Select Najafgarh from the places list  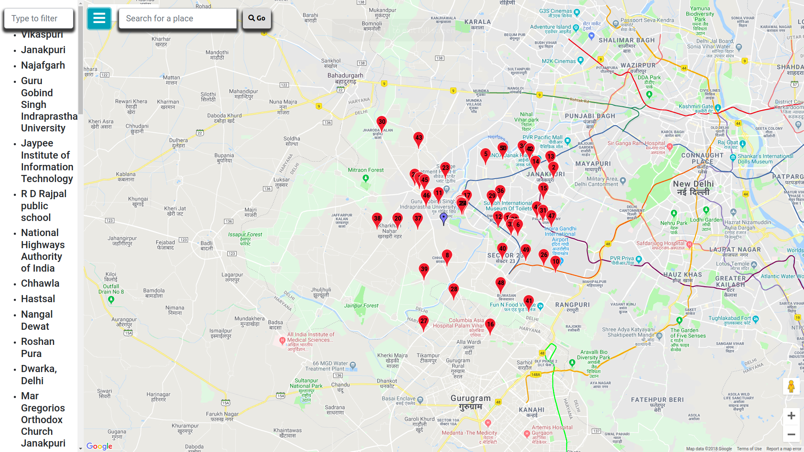tap(43, 65)
